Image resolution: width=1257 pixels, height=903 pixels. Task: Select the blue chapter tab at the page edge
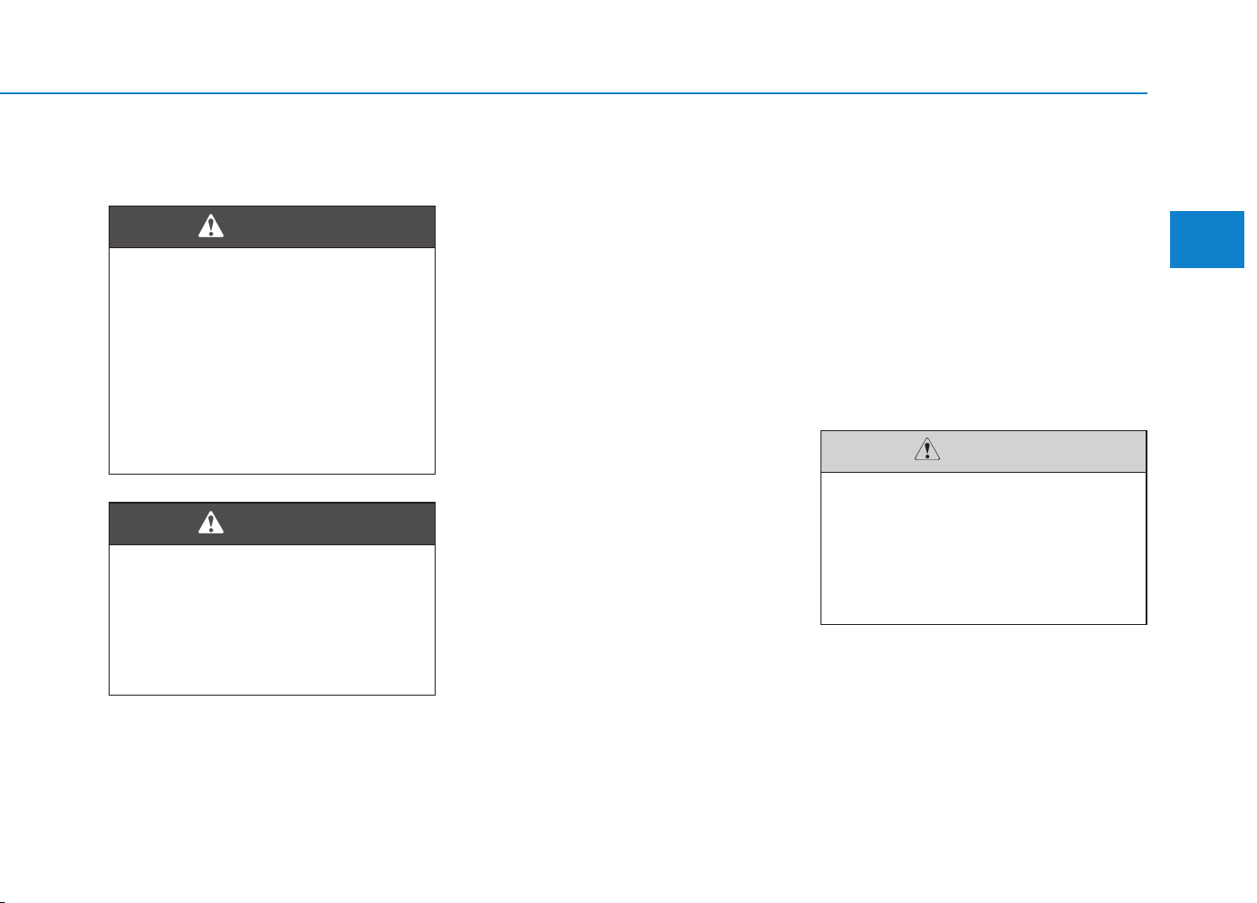tap(1207, 239)
